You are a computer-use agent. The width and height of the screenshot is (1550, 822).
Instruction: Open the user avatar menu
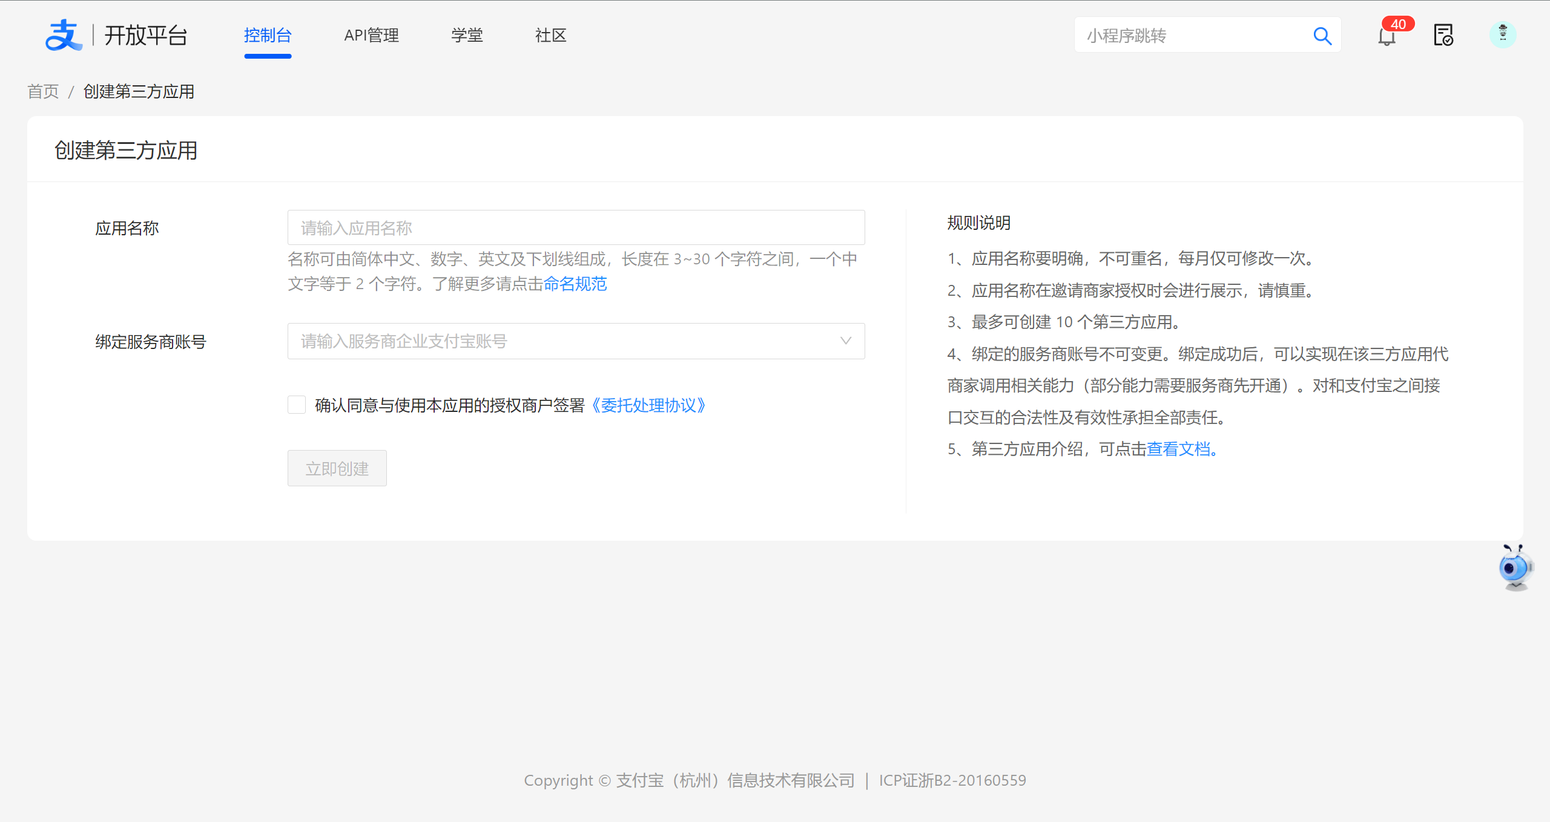click(x=1502, y=35)
